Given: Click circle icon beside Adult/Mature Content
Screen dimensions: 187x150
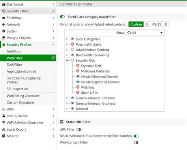Looking at the screenshot, I should [x=72, y=50].
